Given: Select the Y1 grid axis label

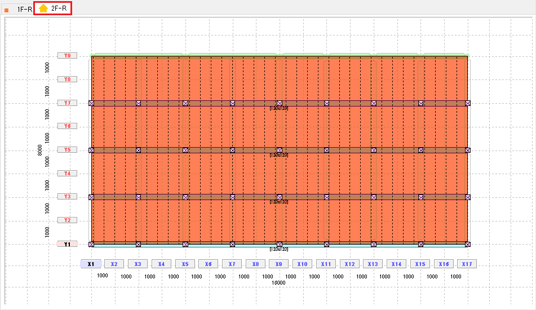Looking at the screenshot, I should click(67, 245).
